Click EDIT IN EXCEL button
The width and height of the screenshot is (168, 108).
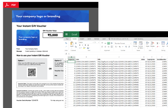[139, 39]
